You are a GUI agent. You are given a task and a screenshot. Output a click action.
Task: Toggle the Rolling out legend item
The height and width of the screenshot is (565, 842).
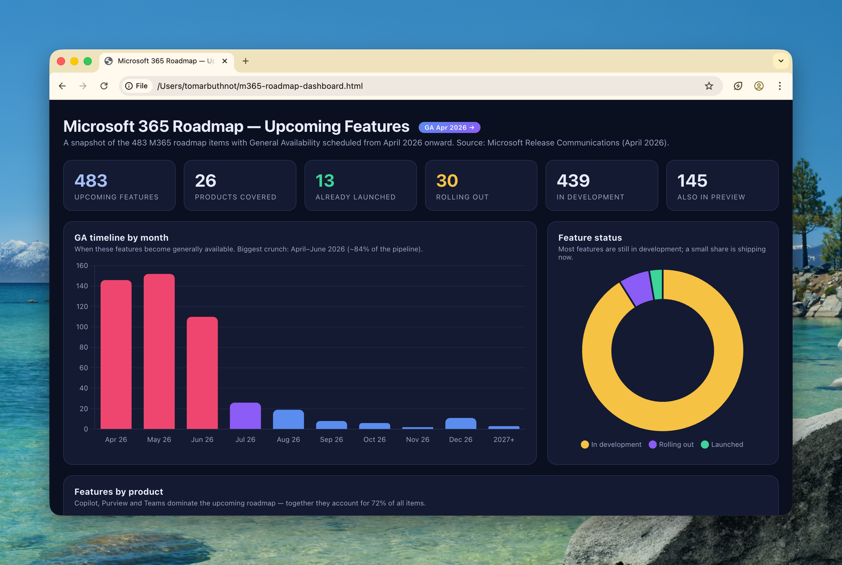point(671,445)
